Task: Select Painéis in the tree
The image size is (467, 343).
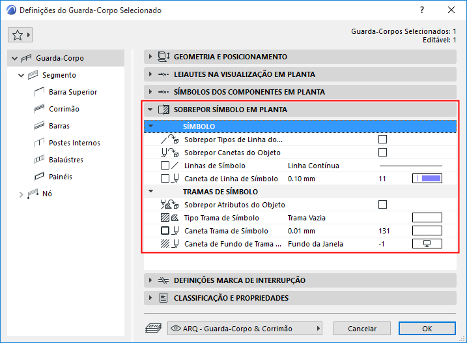Action: tap(61, 177)
